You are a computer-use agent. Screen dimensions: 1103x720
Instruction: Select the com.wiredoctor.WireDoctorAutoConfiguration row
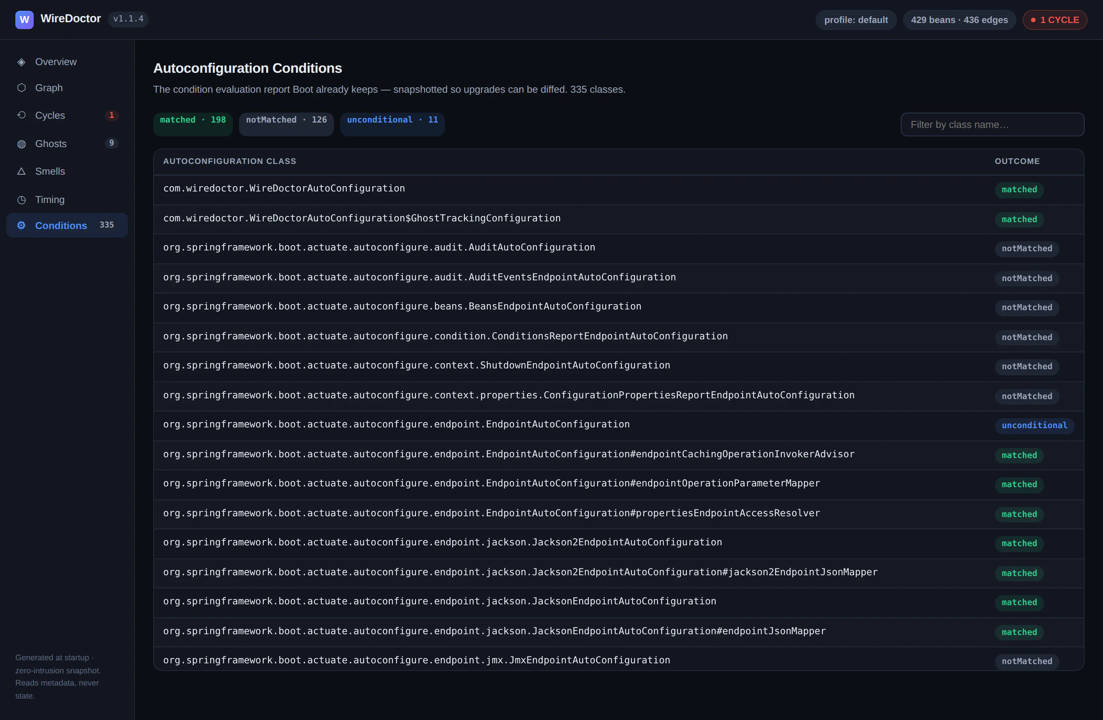tap(619, 190)
